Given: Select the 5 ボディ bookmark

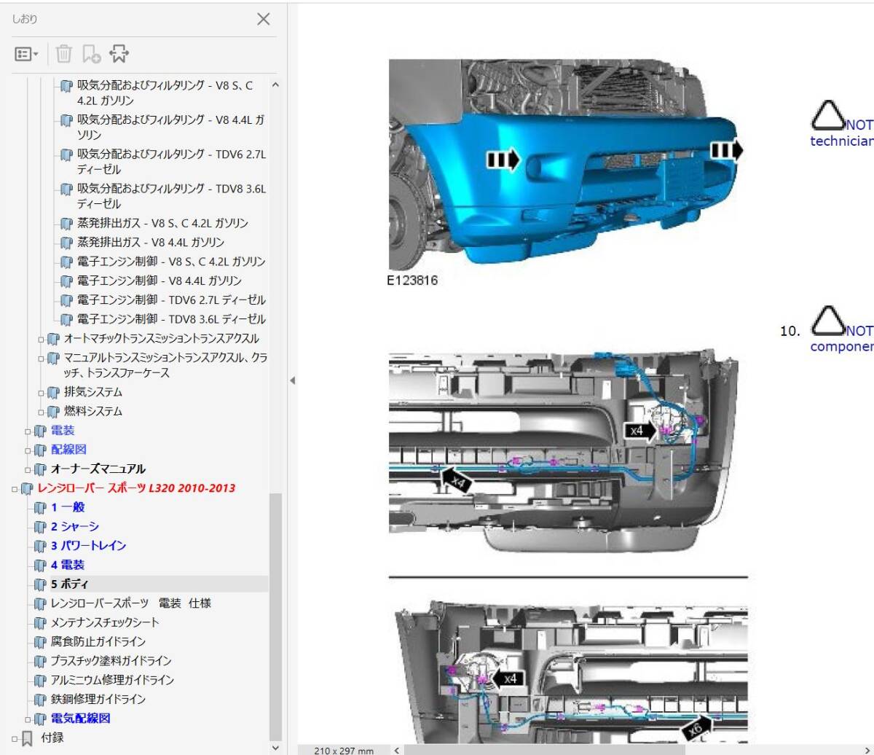Looking at the screenshot, I should [x=70, y=584].
